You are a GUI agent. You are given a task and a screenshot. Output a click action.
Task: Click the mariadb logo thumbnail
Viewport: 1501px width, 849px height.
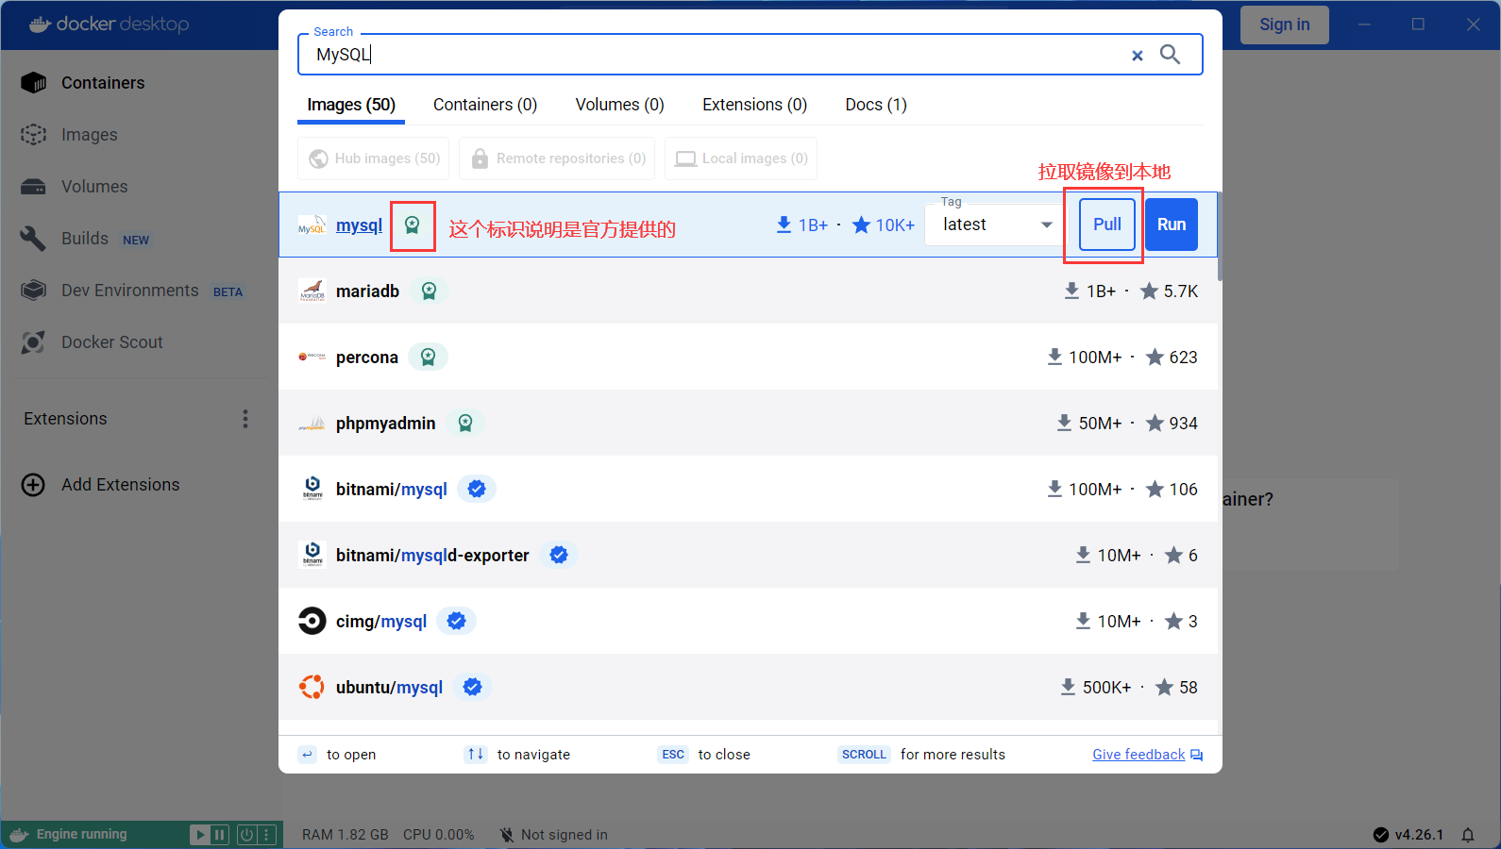point(312,291)
